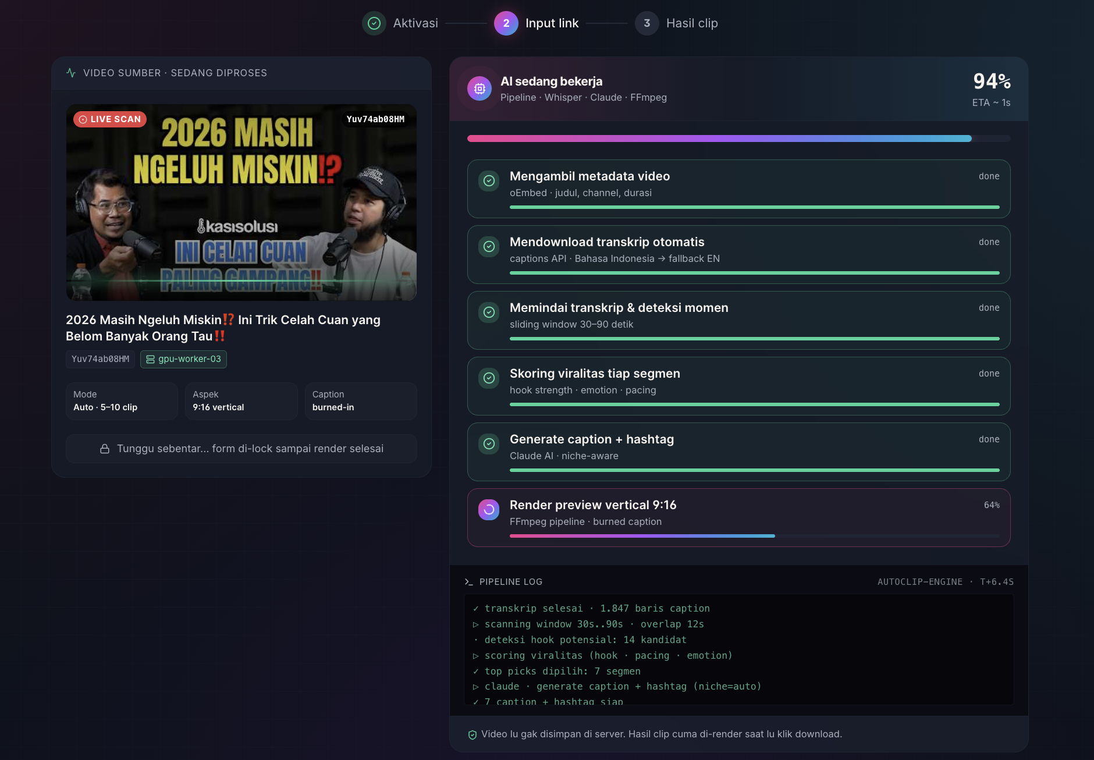
Task: Click the spinner icon for Render preview vertical
Action: coord(489,509)
